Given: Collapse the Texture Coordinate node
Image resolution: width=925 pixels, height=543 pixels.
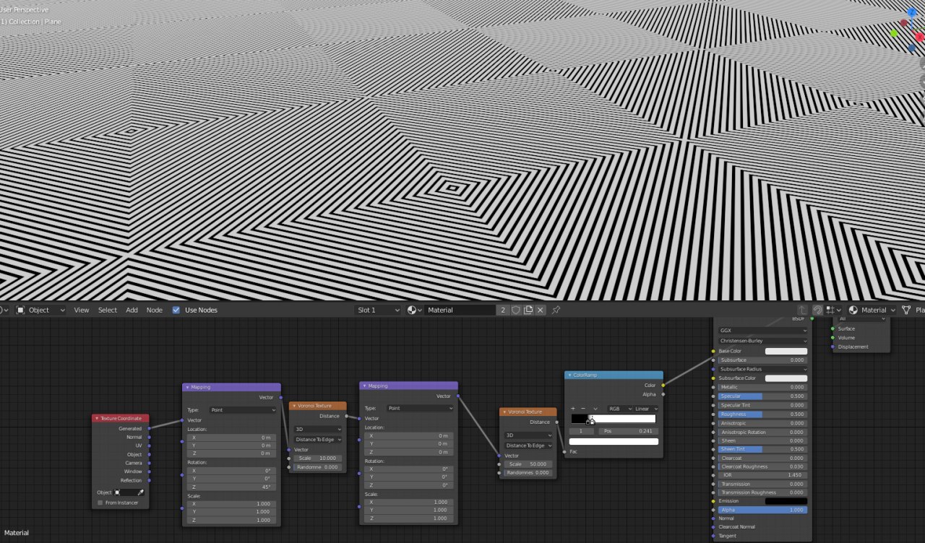Looking at the screenshot, I should 97,418.
